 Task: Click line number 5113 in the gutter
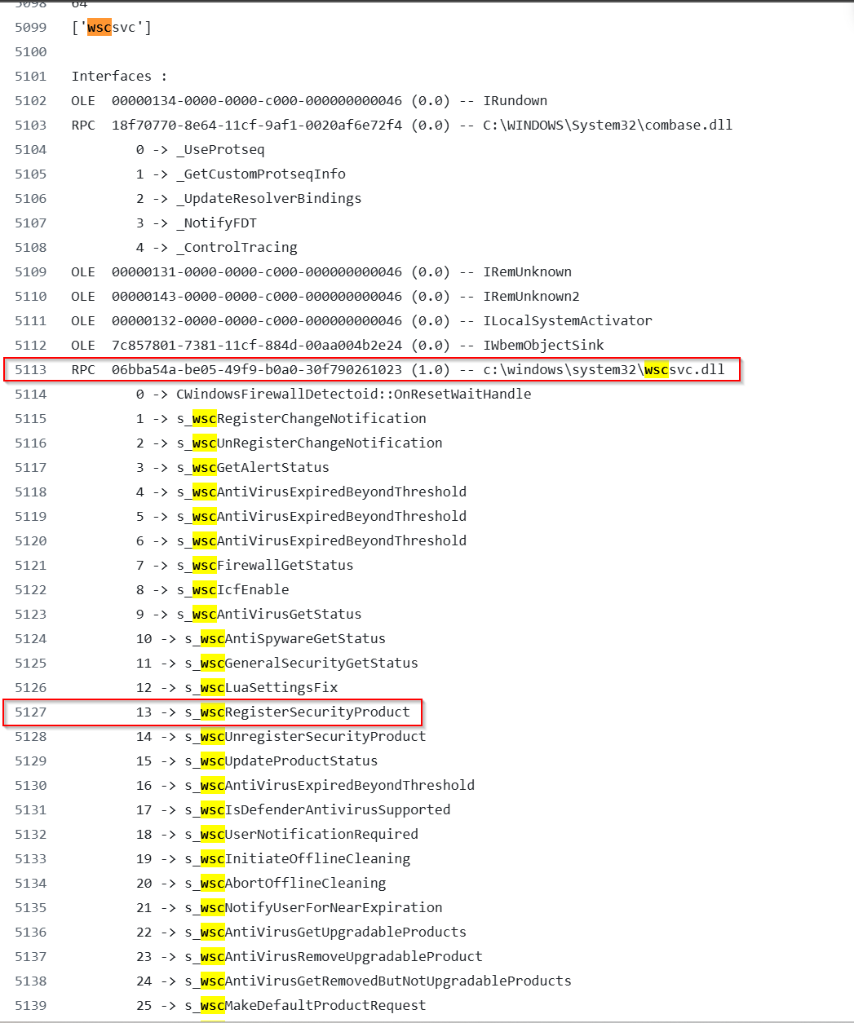(31, 369)
